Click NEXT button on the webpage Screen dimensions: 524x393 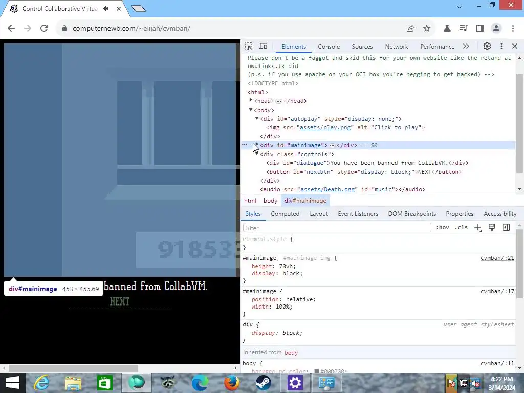(120, 302)
